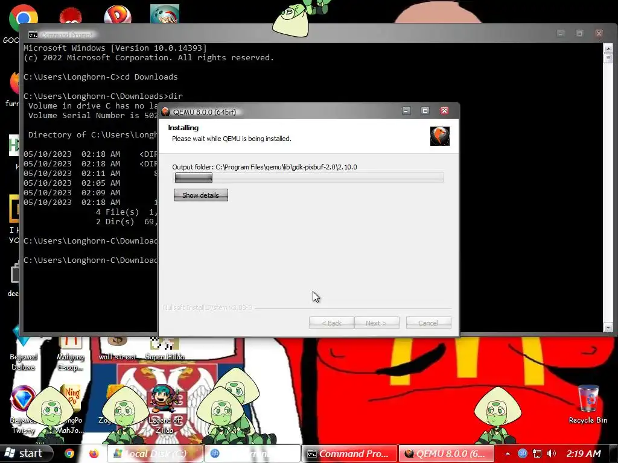Click the Output folder path text
The height and width of the screenshot is (463, 618).
[264, 167]
